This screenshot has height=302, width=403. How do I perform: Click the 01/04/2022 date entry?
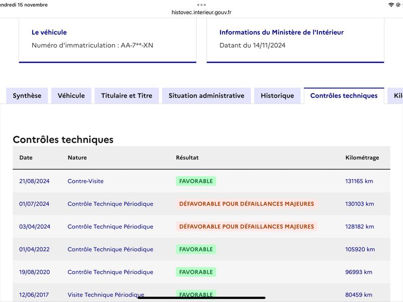34,249
